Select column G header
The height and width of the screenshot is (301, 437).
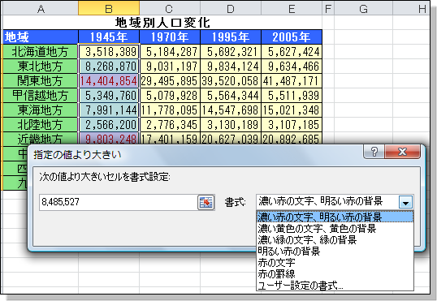[x=363, y=8]
